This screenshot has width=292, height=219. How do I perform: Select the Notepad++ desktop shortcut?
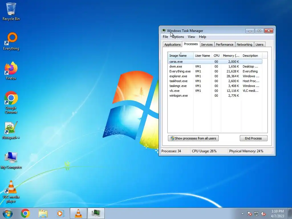(x=11, y=130)
